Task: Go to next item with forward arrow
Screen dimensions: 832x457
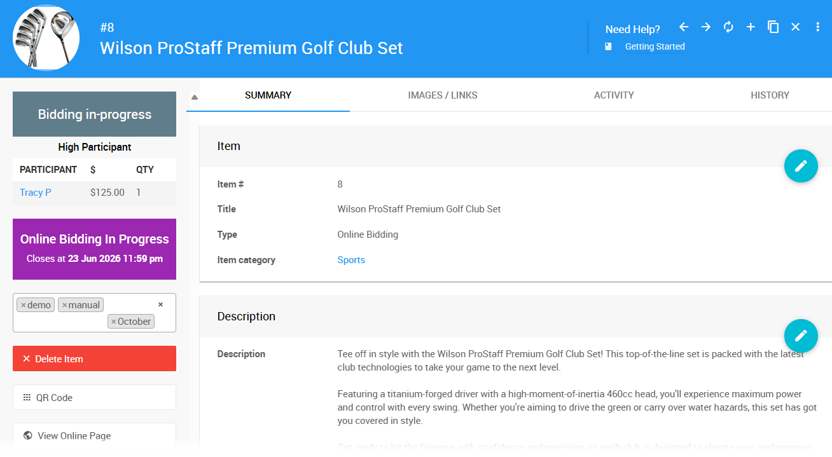Action: click(706, 27)
